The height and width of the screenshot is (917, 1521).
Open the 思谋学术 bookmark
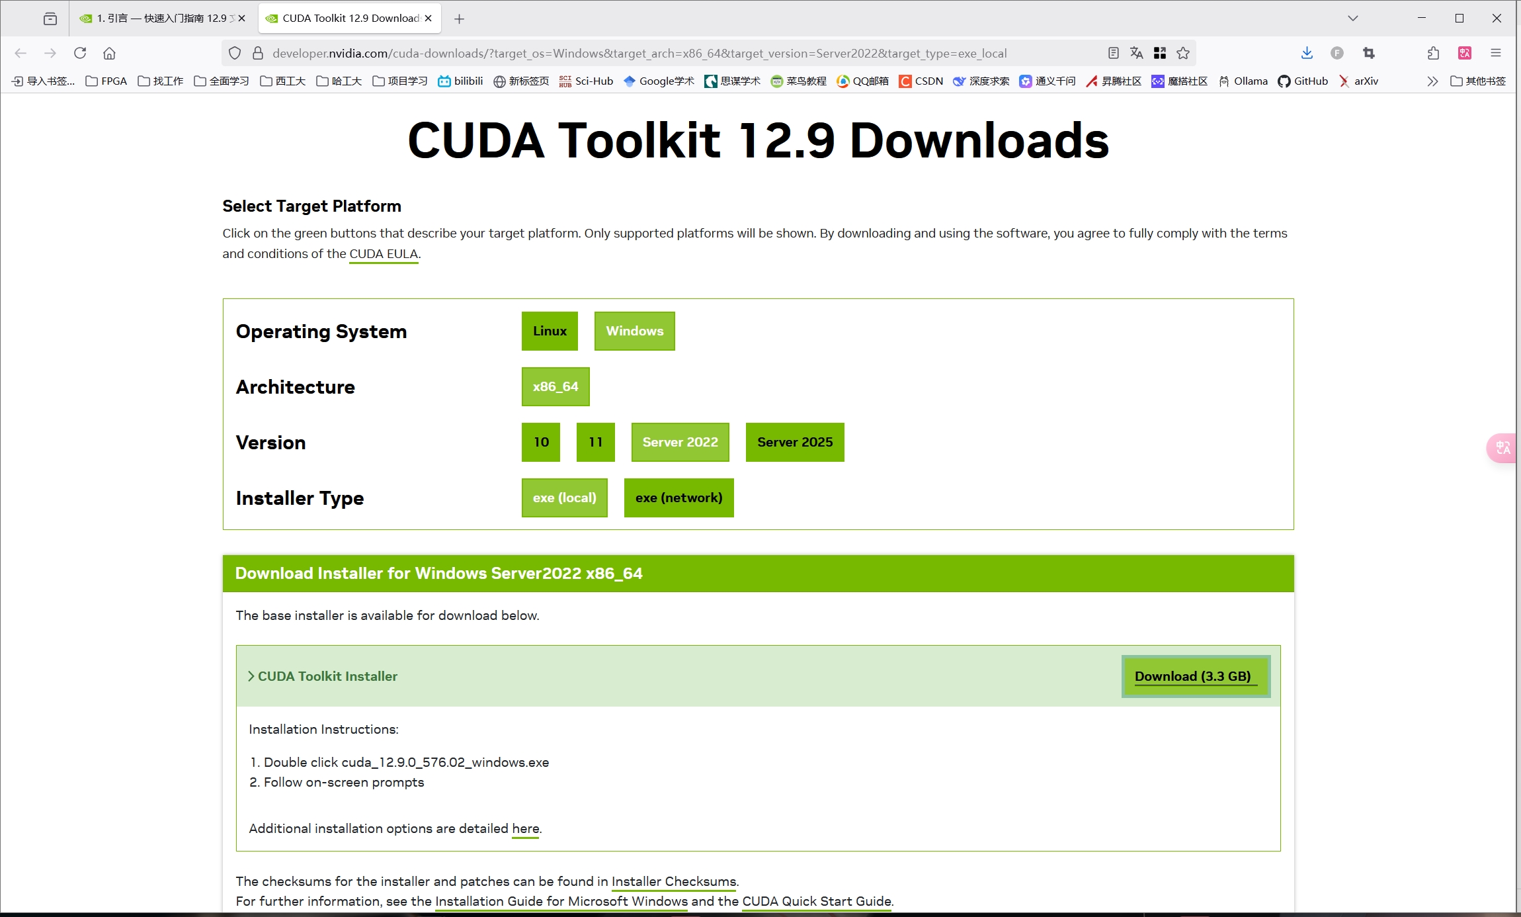coord(733,81)
